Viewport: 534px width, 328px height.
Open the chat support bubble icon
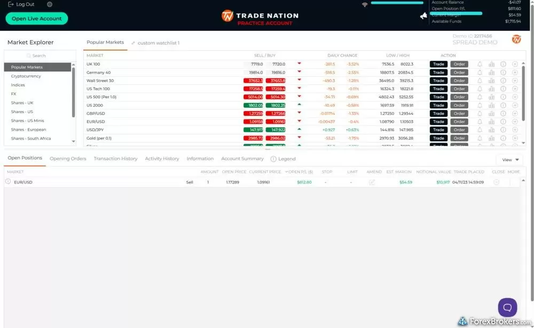coord(507,307)
